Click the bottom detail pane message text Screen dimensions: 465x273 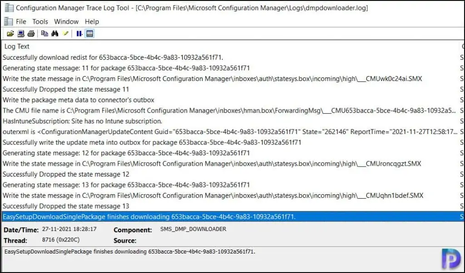(x=129, y=252)
